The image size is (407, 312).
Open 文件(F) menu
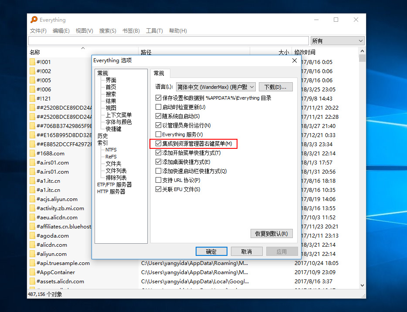(x=38, y=31)
